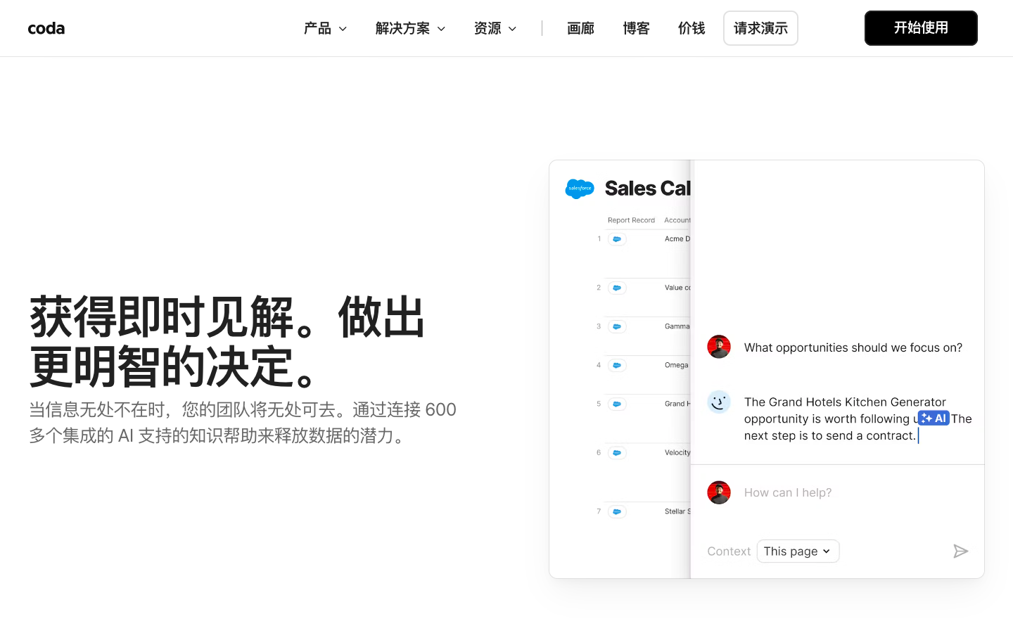
Task: Click the Salesforce record icon in row 7
Action: coord(617,511)
